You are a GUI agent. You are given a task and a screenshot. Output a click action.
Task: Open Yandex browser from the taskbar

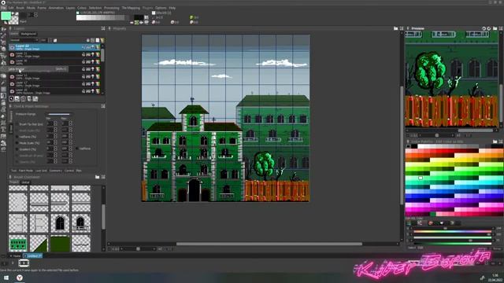(x=19, y=277)
